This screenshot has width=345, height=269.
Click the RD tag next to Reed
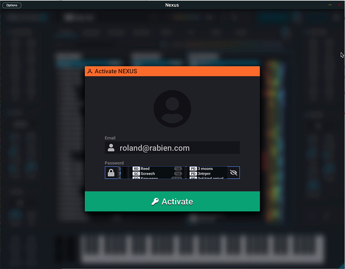(136, 168)
